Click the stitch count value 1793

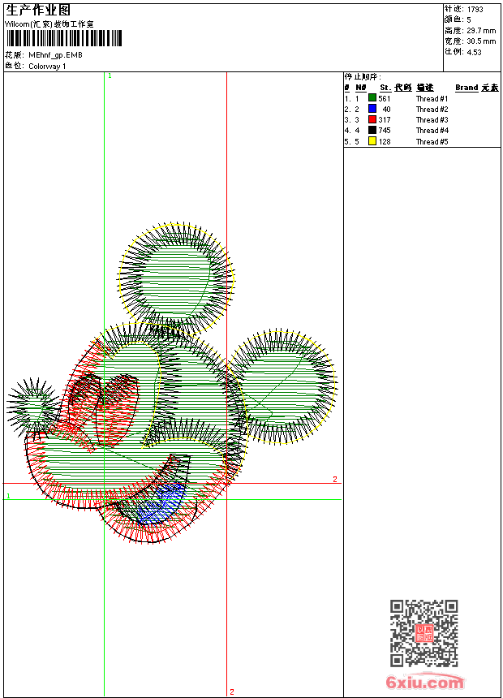[475, 10]
